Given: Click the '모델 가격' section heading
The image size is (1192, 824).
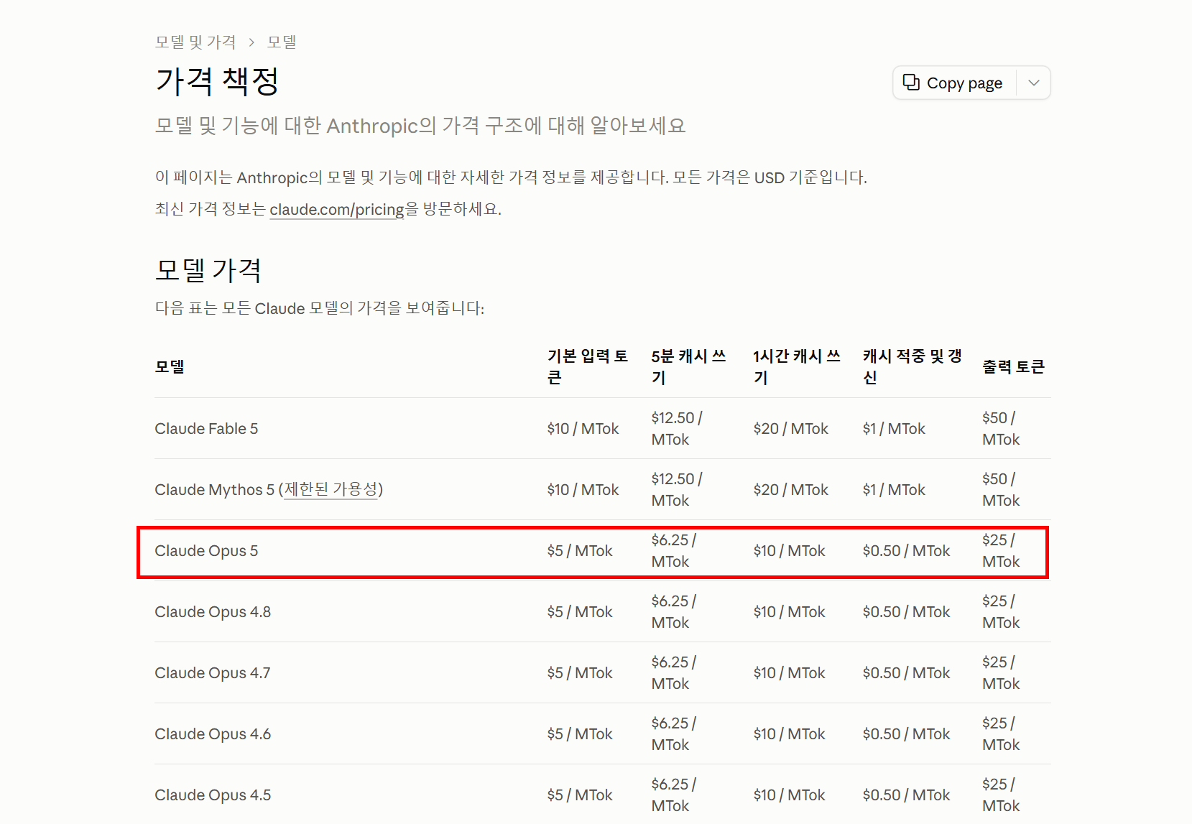Looking at the screenshot, I should (x=208, y=270).
